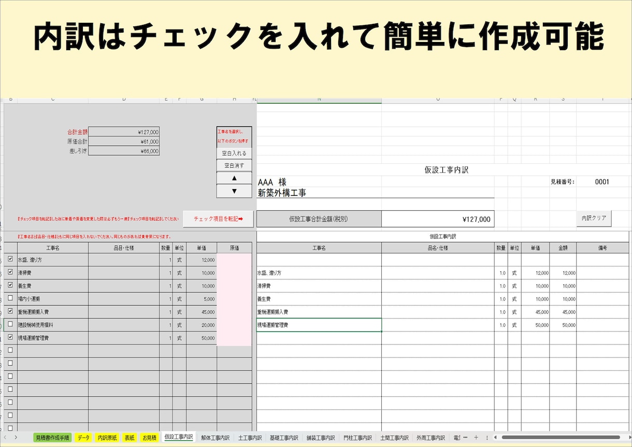The height and width of the screenshot is (447, 632).
Task: Check the 建設機械使用損料 checkbox
Action: [x=10, y=324]
